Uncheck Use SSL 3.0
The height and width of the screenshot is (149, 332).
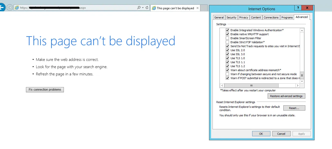click(227, 54)
